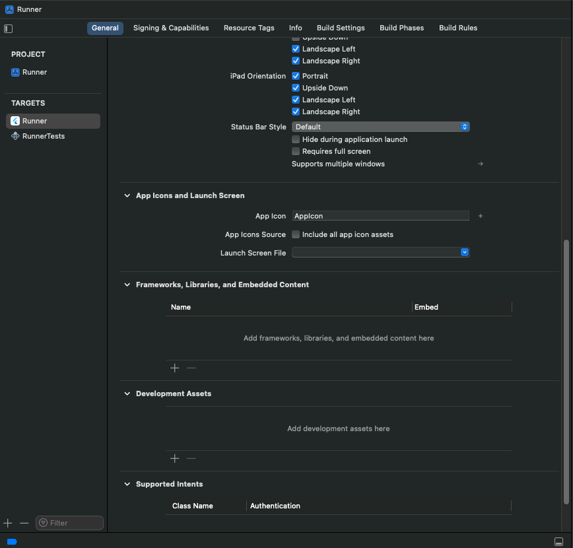Open the Signing & Capabilities tab
Screen dimensions: 573x548
coord(170,28)
